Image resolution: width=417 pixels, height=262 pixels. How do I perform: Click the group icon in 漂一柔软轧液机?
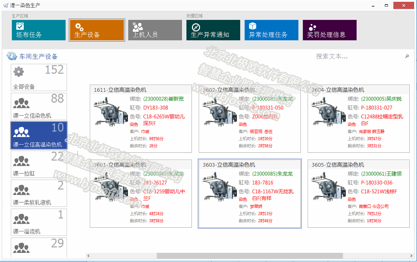pos(22,190)
